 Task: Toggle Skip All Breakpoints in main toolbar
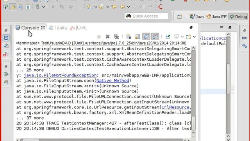(x=5, y=7)
